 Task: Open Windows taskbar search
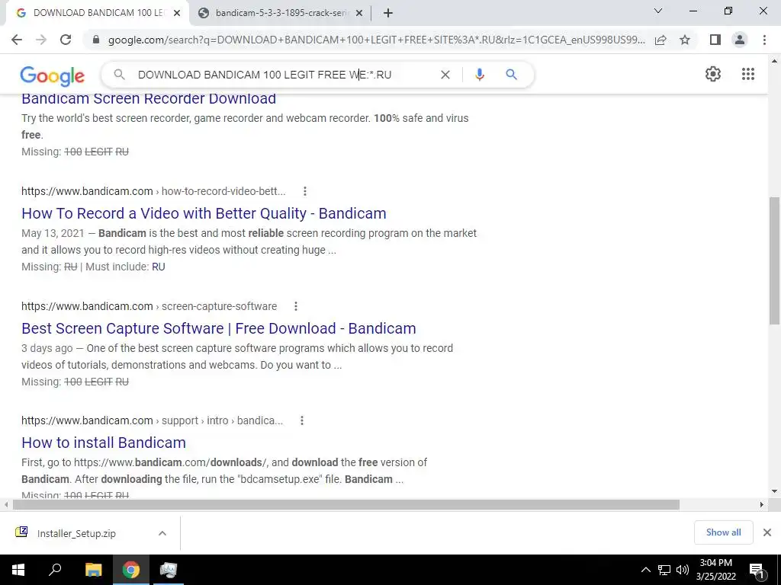(55, 570)
